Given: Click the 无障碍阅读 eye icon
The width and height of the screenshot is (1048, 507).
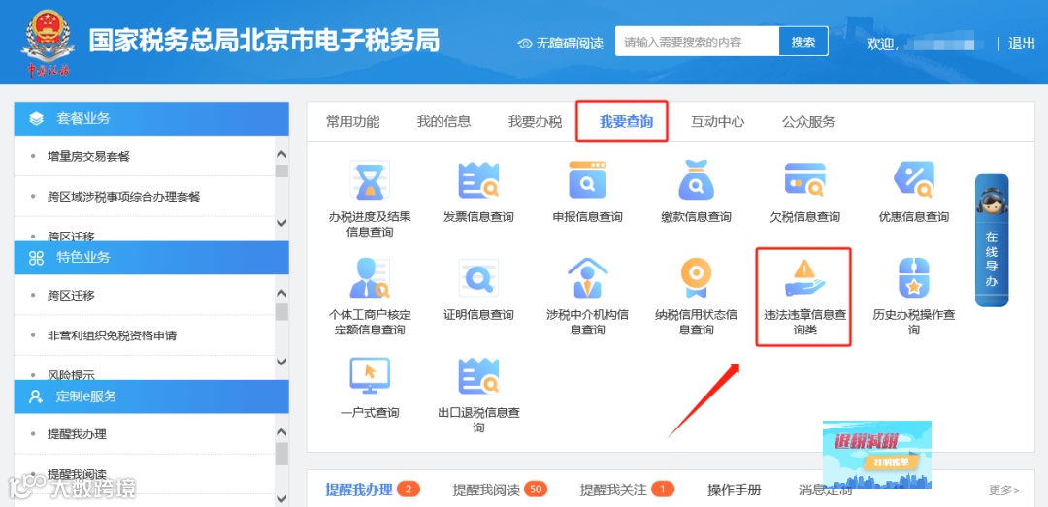Looking at the screenshot, I should tap(525, 44).
